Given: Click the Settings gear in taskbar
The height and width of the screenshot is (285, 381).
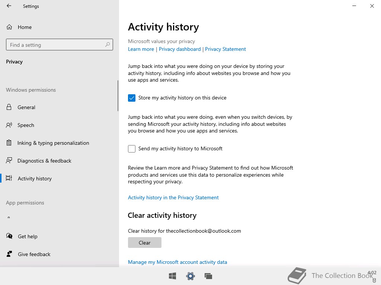Looking at the screenshot, I should click(190, 276).
